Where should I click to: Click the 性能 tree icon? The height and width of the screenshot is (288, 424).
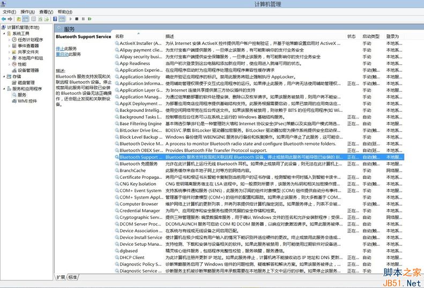coord(14,64)
